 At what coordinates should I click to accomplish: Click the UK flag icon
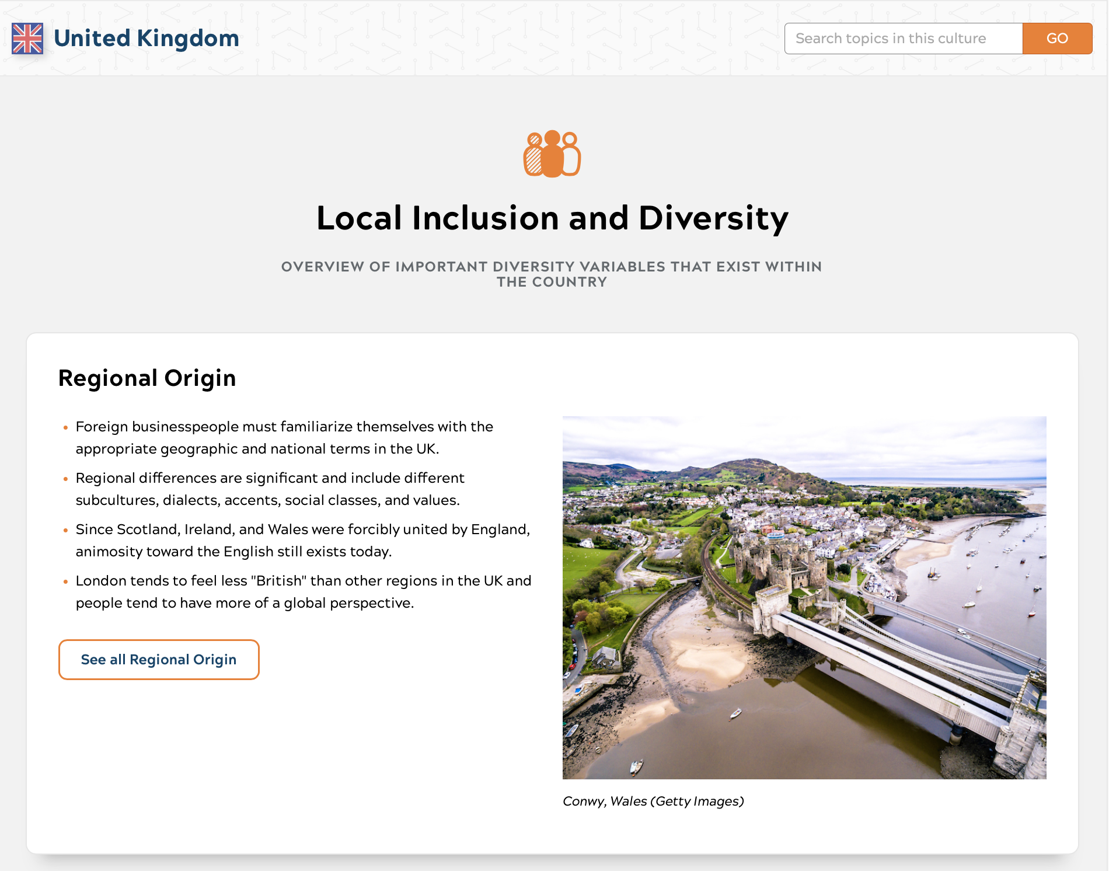[x=27, y=39]
